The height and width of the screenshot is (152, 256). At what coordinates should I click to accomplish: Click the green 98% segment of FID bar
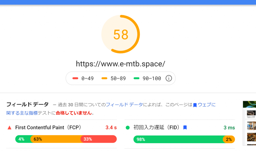pos(178,140)
